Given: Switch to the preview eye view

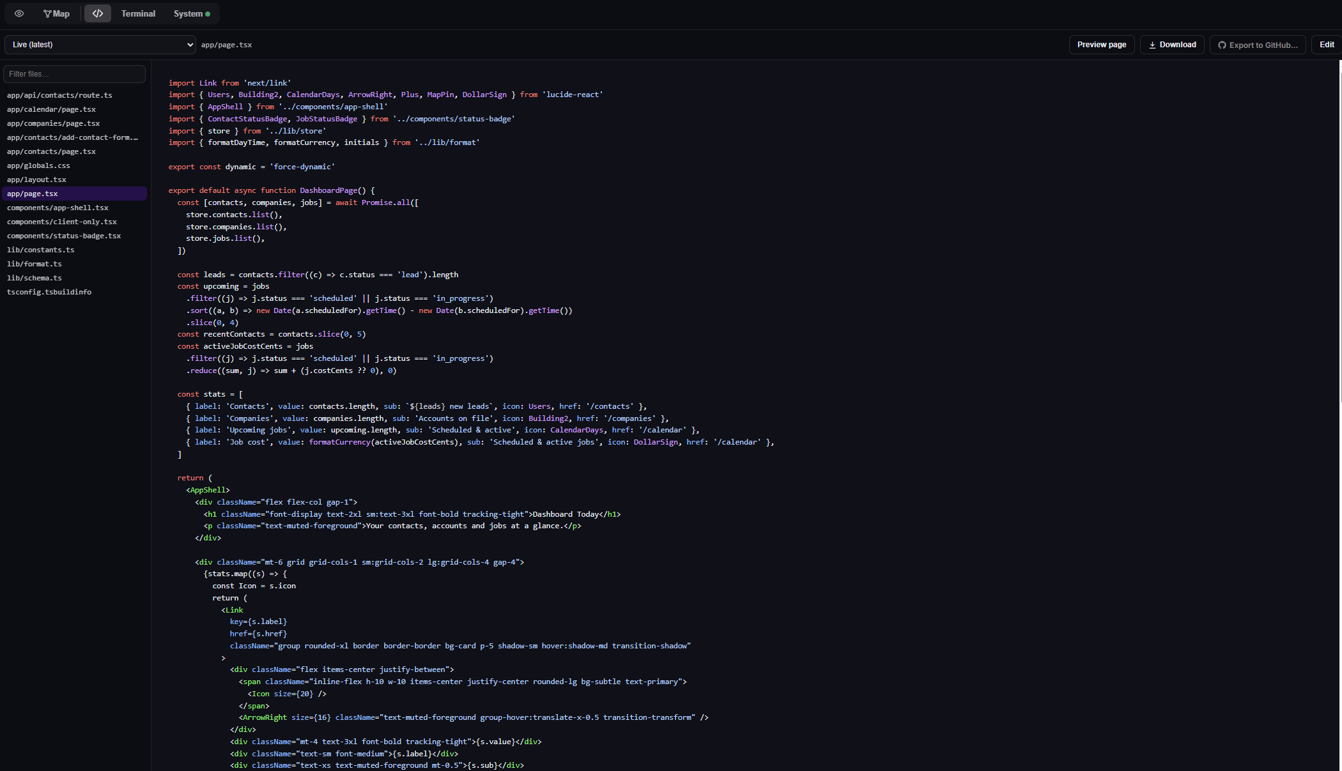Looking at the screenshot, I should [x=19, y=13].
